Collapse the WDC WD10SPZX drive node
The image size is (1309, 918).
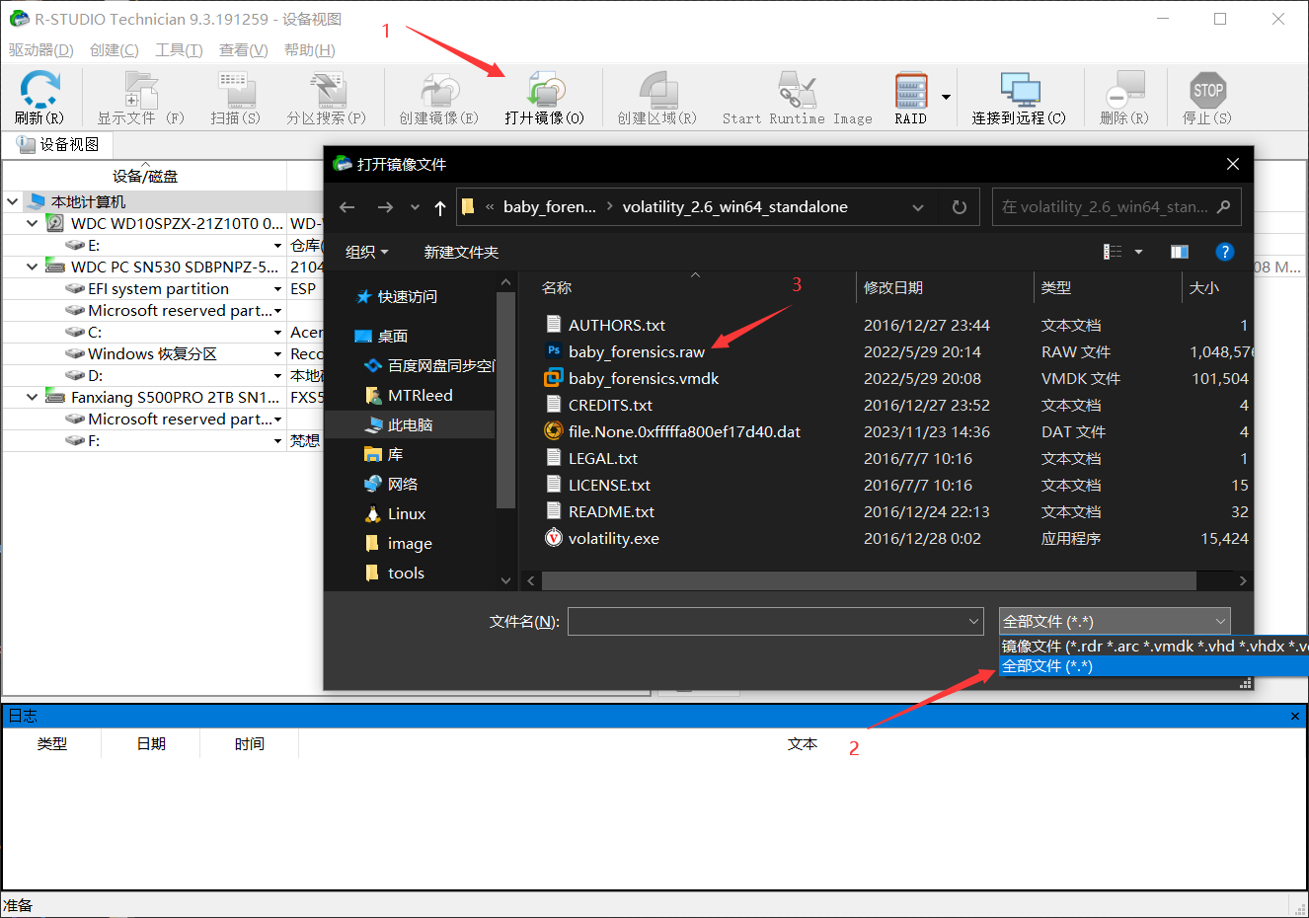click(x=33, y=223)
